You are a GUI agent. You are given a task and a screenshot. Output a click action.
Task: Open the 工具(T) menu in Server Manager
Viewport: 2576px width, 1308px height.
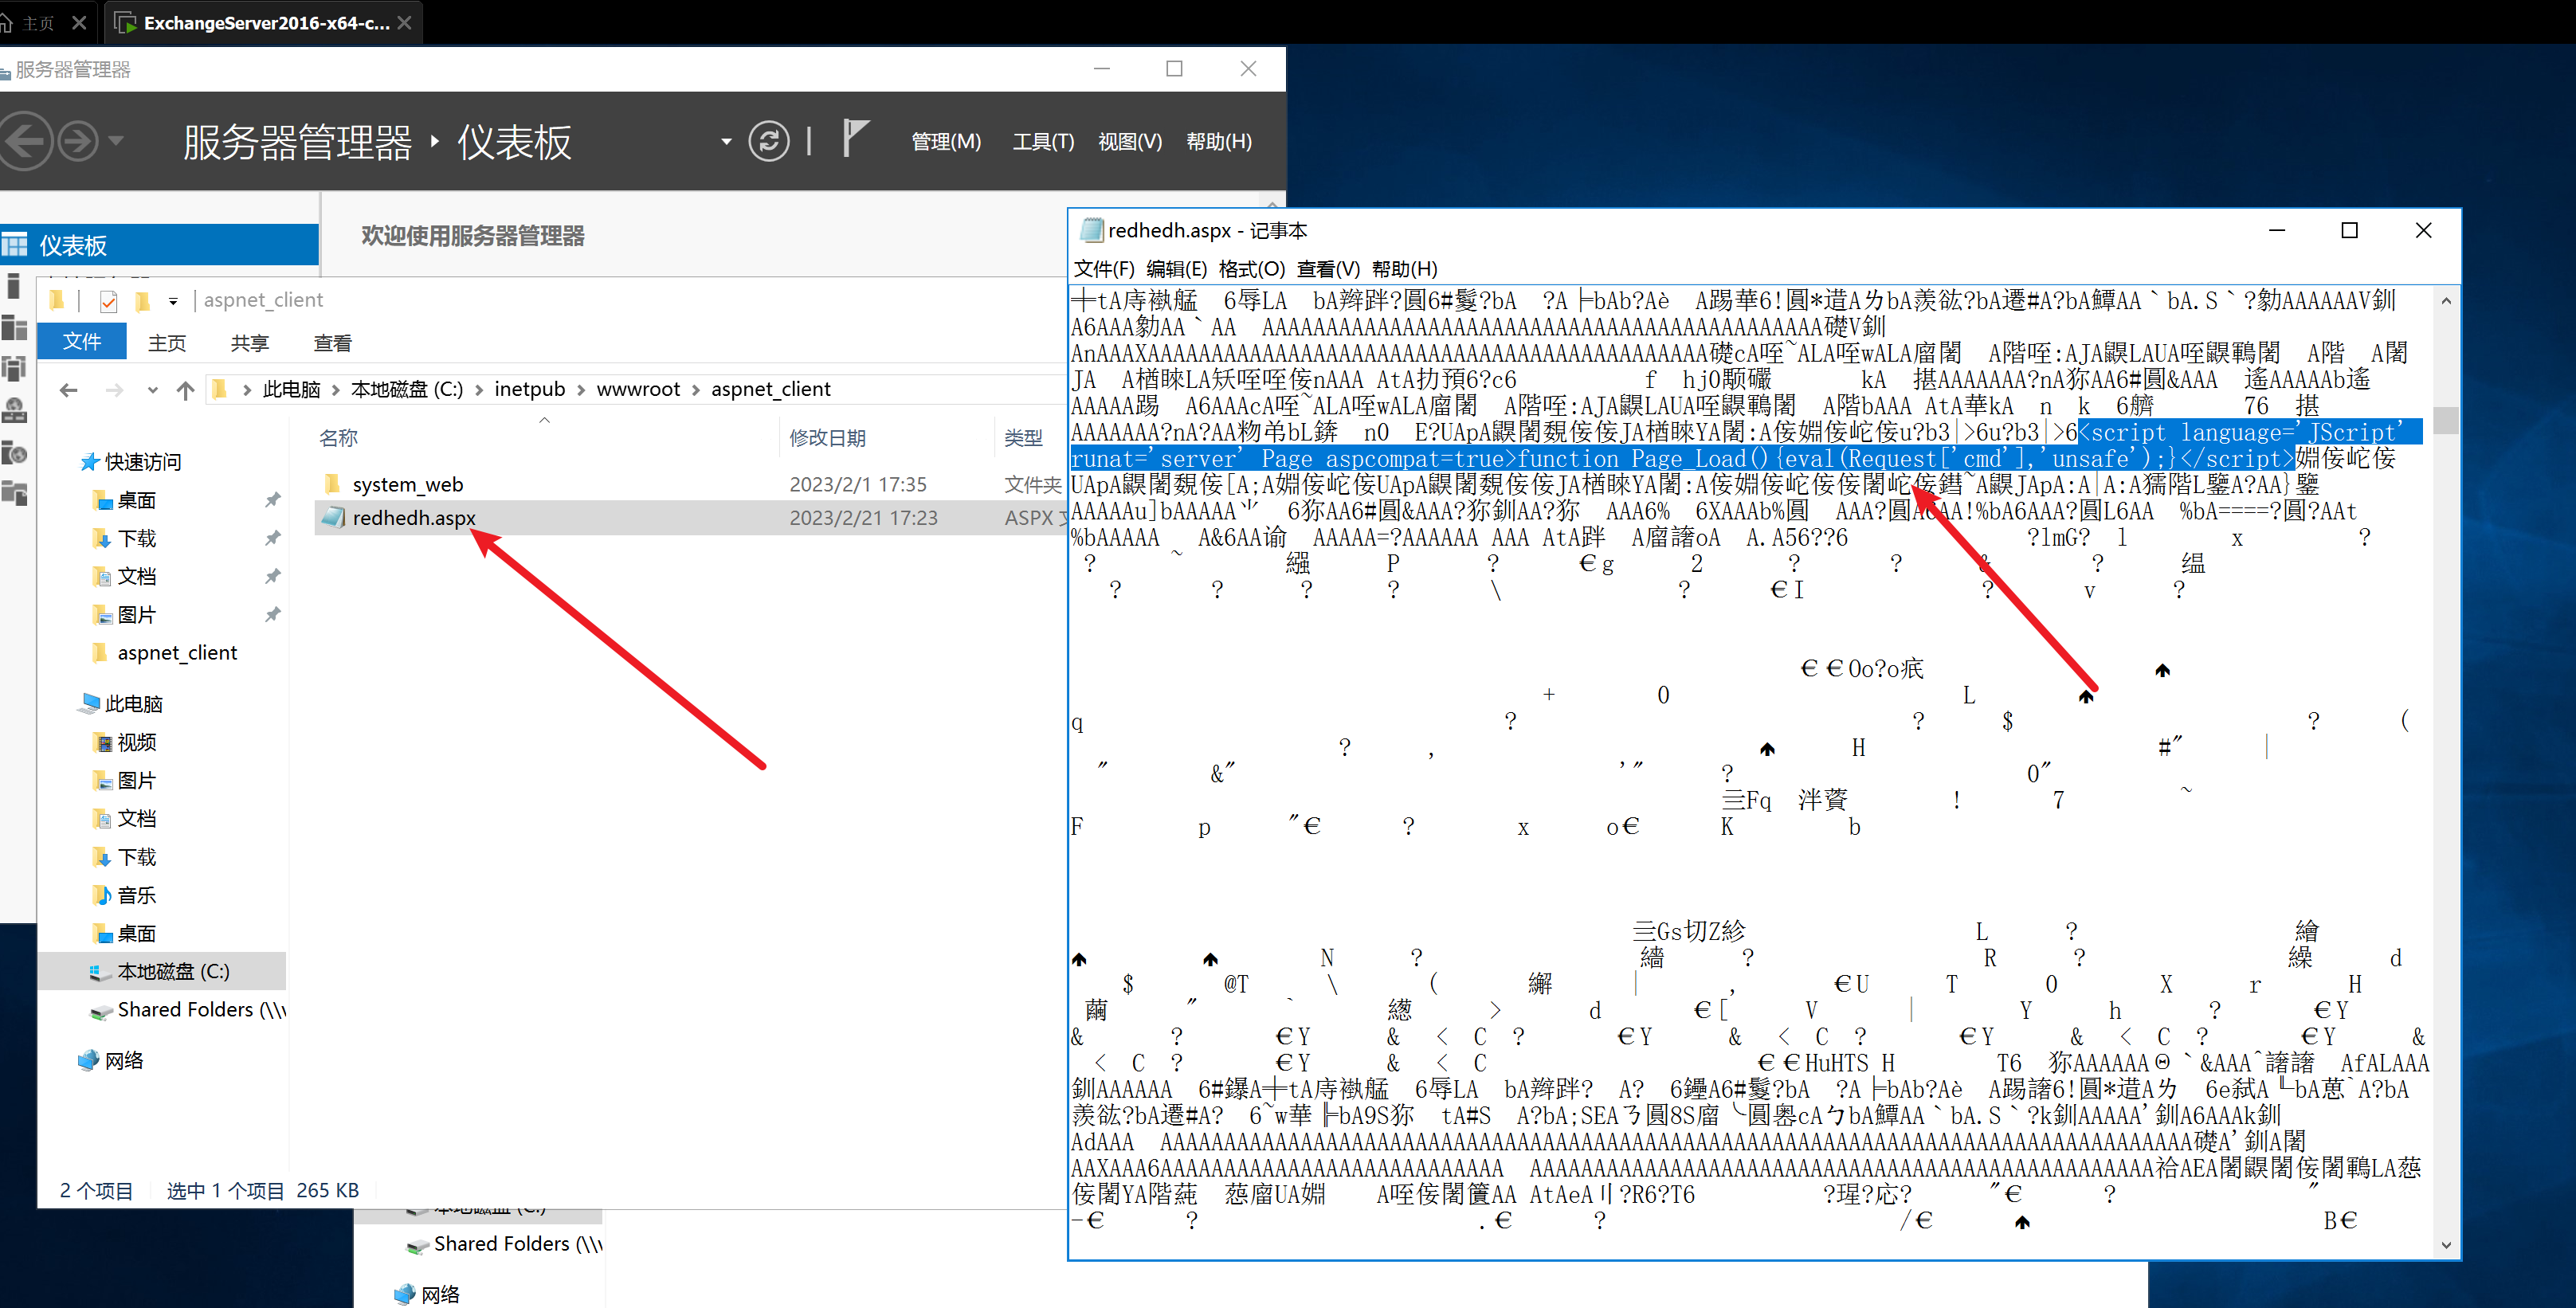(1042, 142)
